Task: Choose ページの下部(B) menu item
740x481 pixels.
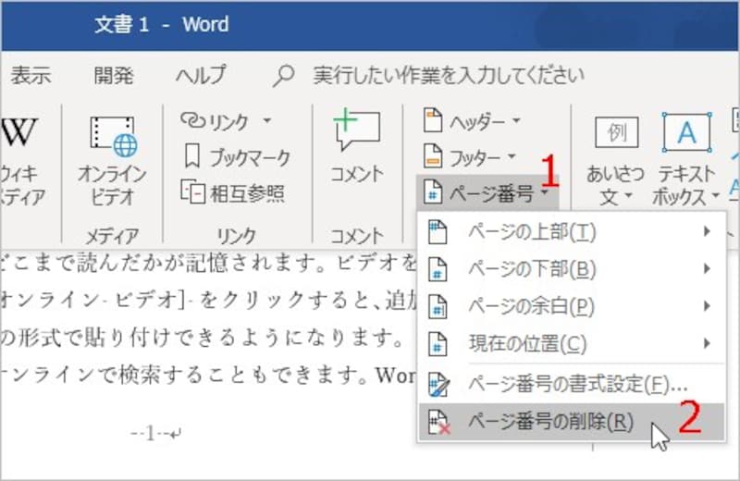Action: tap(572, 269)
